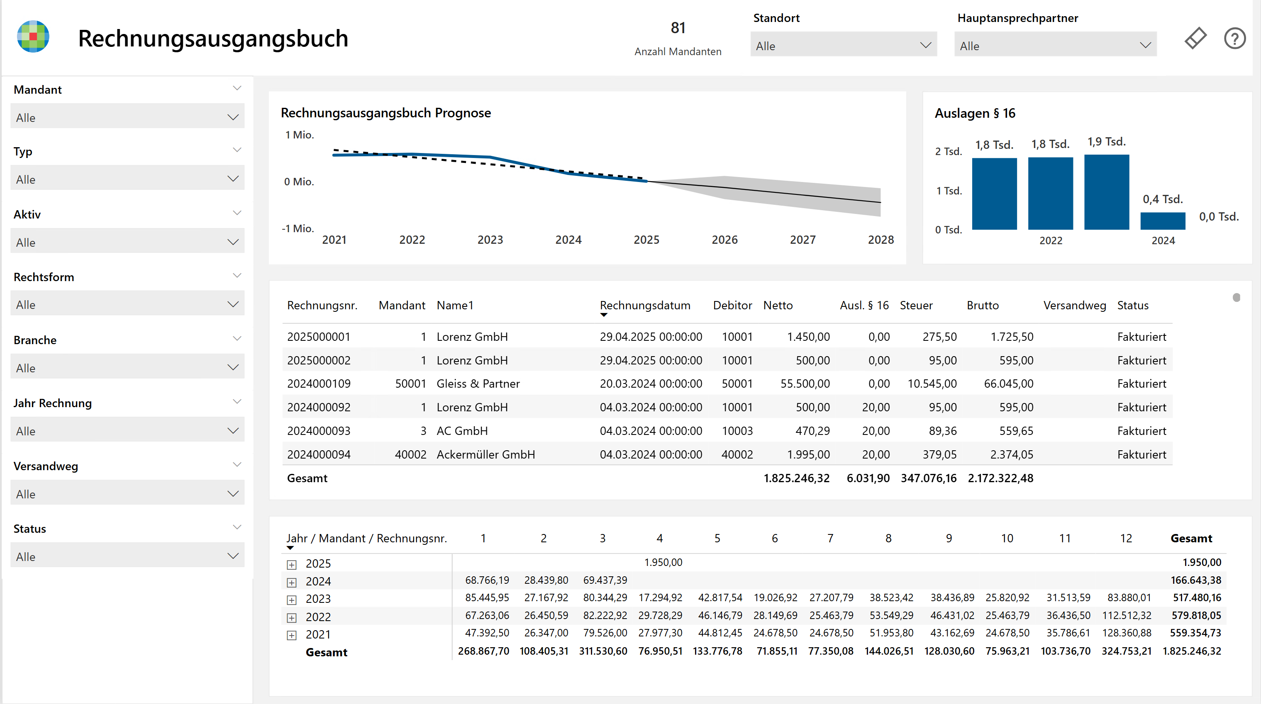The height and width of the screenshot is (704, 1261).
Task: Open the help question mark icon
Action: click(x=1234, y=38)
